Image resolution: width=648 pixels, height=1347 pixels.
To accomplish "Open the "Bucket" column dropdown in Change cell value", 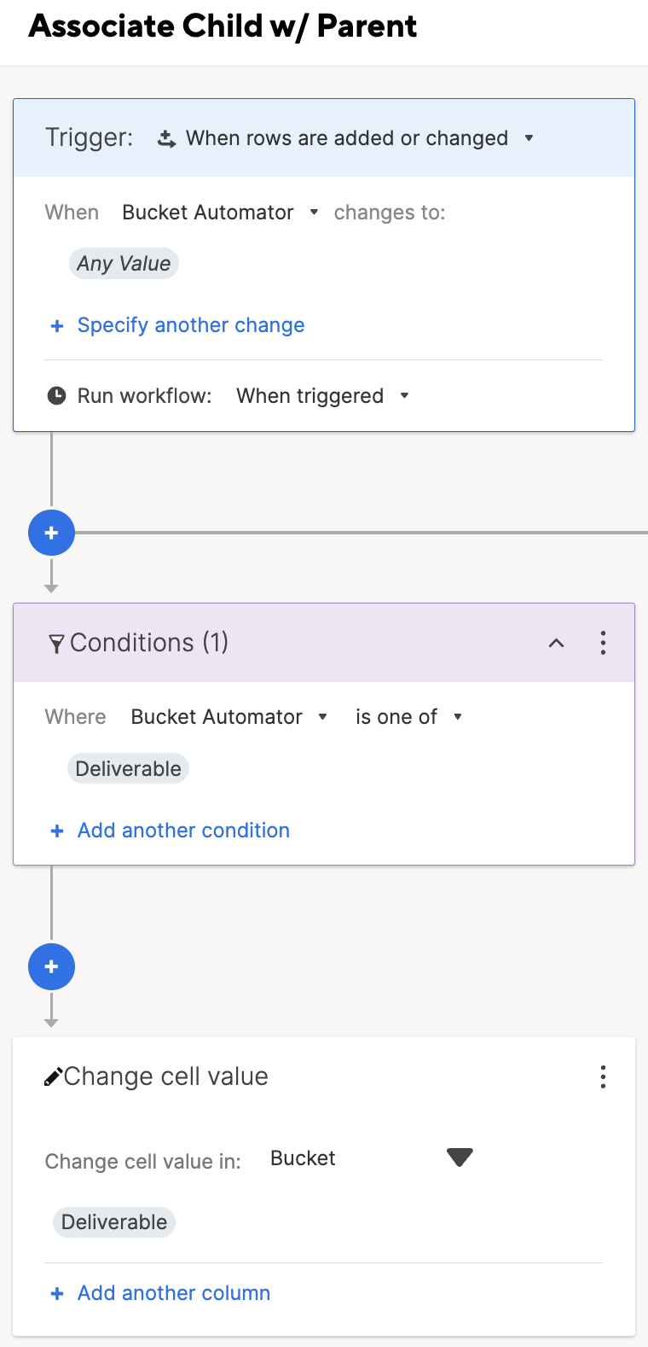I will pos(460,1157).
